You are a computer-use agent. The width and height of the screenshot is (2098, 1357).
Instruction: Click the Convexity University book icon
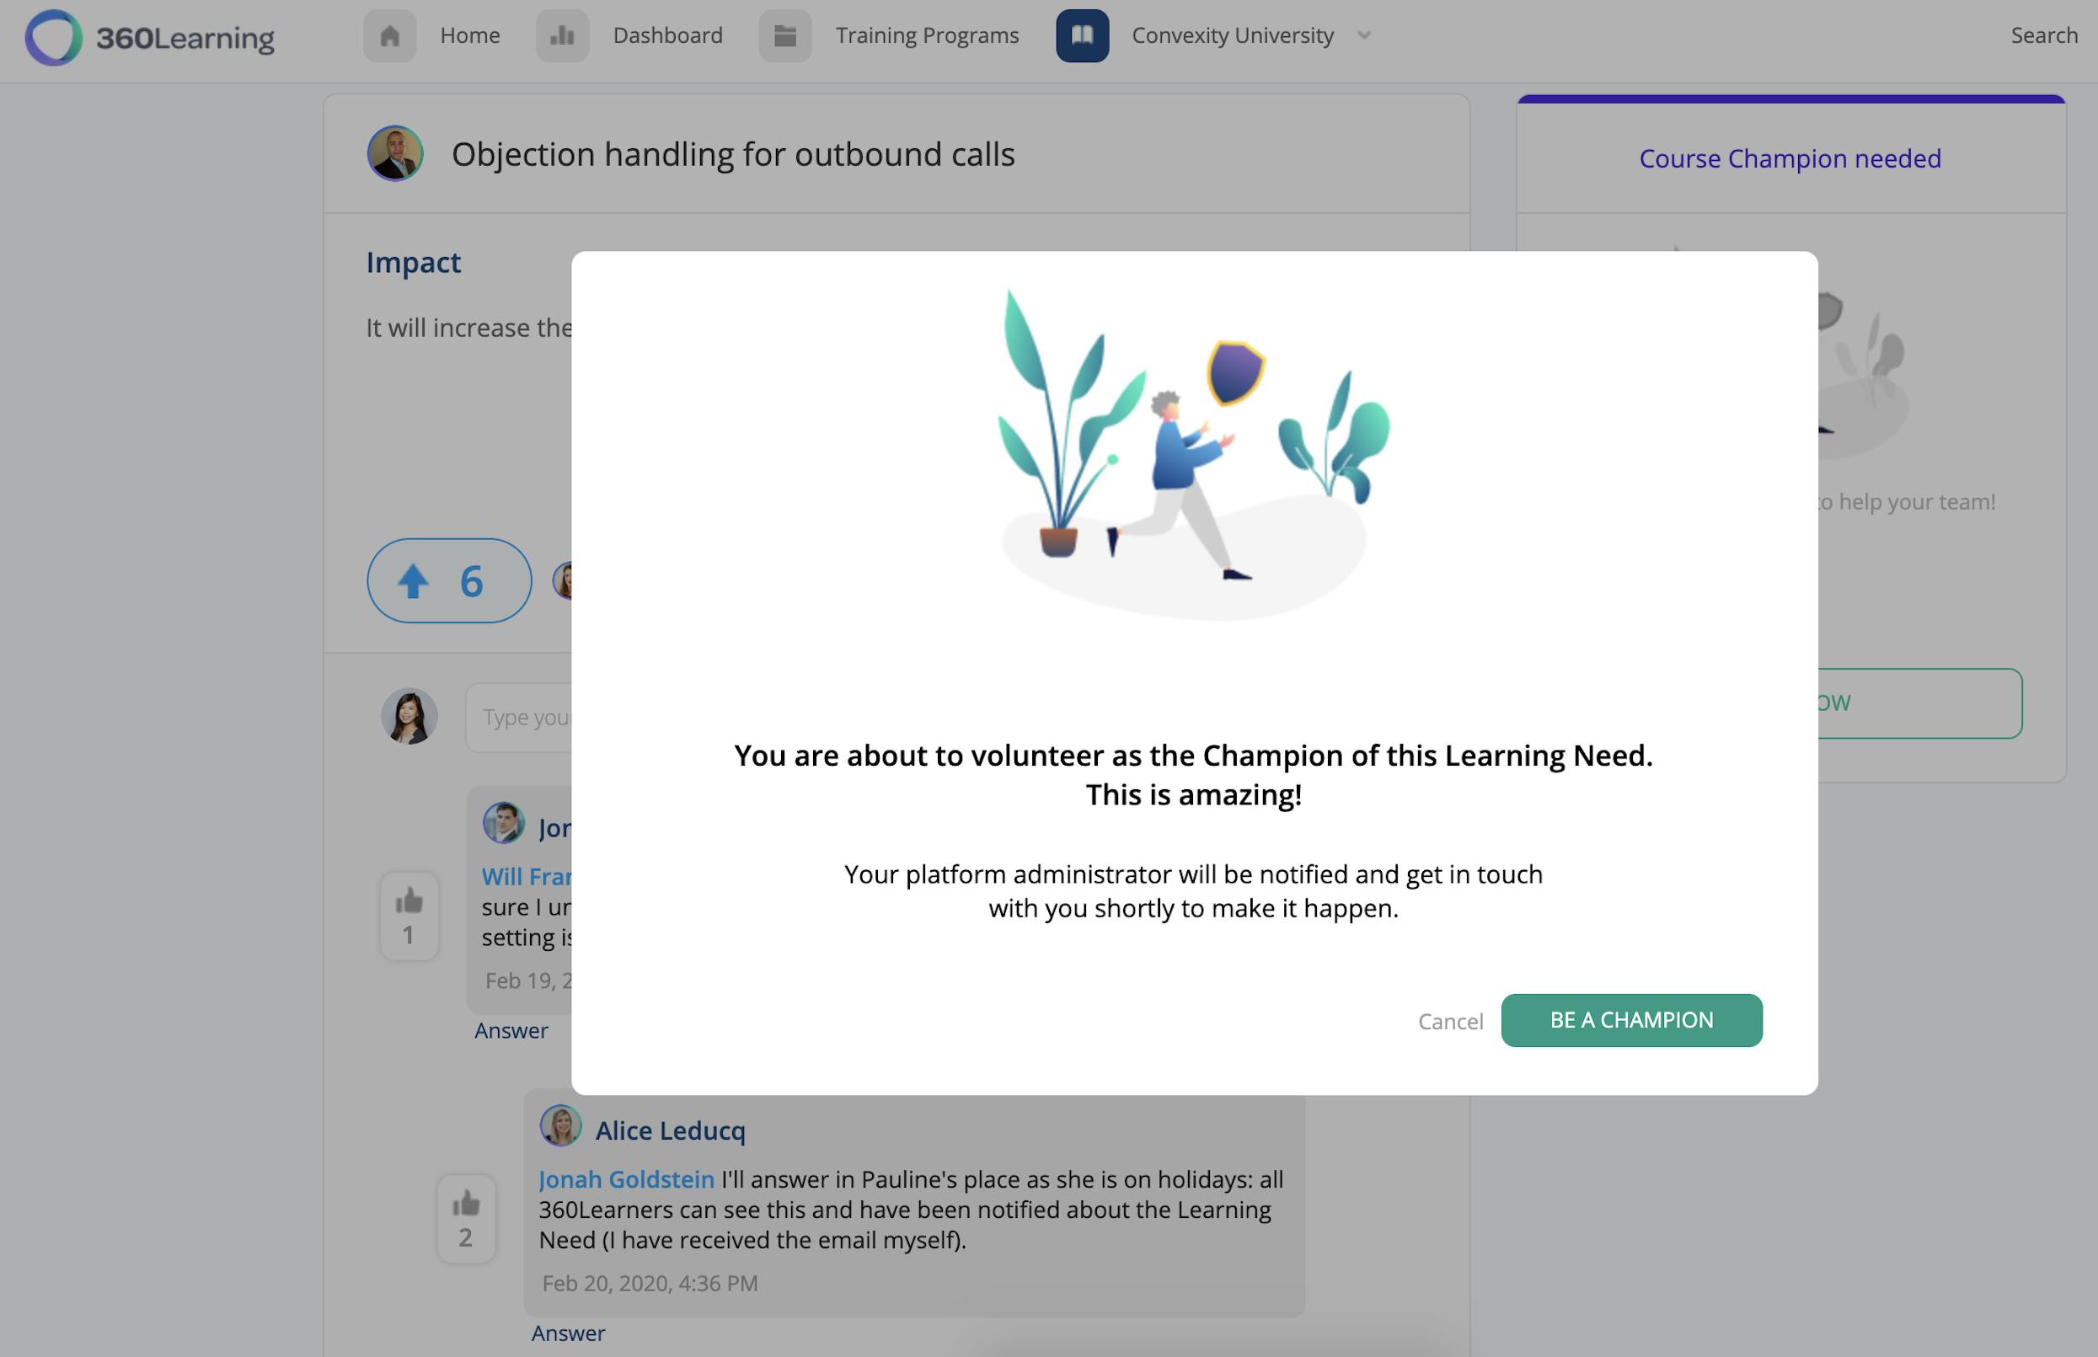coord(1082,36)
